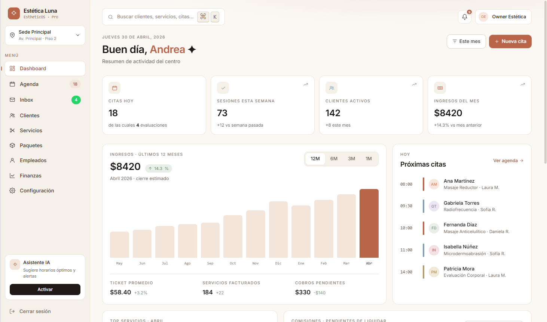This screenshot has width=547, height=322.
Task: Go to Empleados page
Action: [45, 160]
